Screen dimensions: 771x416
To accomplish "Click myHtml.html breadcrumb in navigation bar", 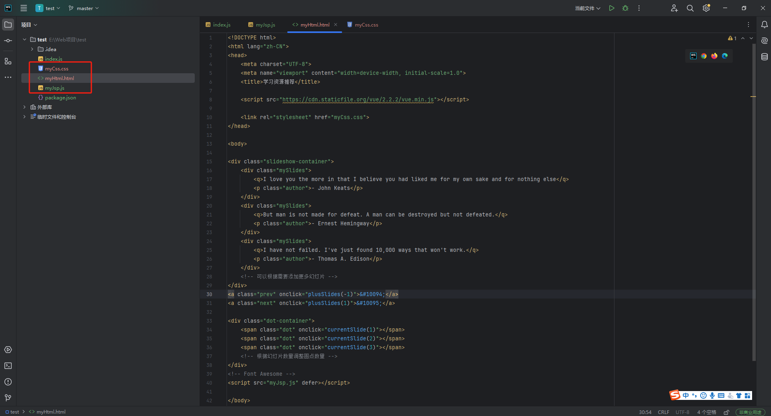I will 47,412.
